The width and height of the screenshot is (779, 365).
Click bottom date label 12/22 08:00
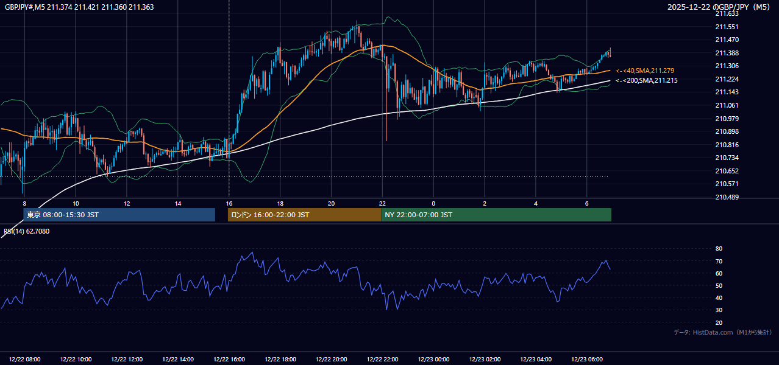tap(25, 360)
